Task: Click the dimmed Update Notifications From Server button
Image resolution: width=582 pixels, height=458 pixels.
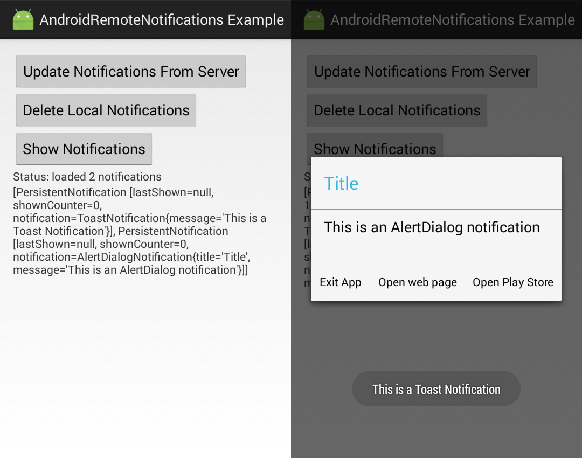Action: [421, 71]
